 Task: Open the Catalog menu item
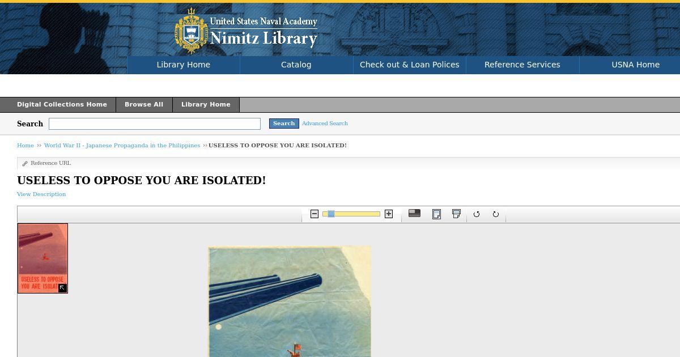296,65
